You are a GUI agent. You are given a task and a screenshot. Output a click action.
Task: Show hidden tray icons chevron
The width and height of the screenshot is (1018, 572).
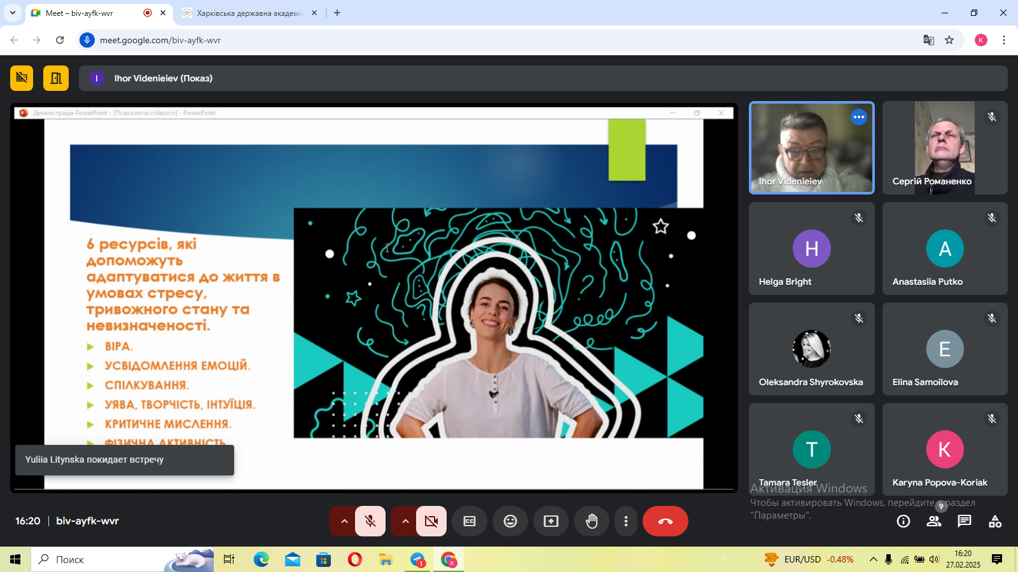874,559
